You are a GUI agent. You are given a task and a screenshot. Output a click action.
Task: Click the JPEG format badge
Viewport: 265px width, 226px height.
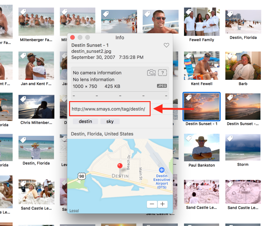tap(162, 86)
